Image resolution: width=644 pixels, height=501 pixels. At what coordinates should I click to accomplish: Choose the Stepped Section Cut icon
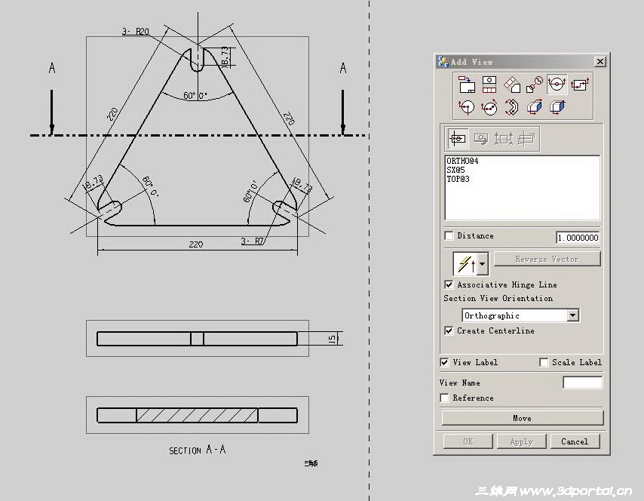(x=579, y=85)
